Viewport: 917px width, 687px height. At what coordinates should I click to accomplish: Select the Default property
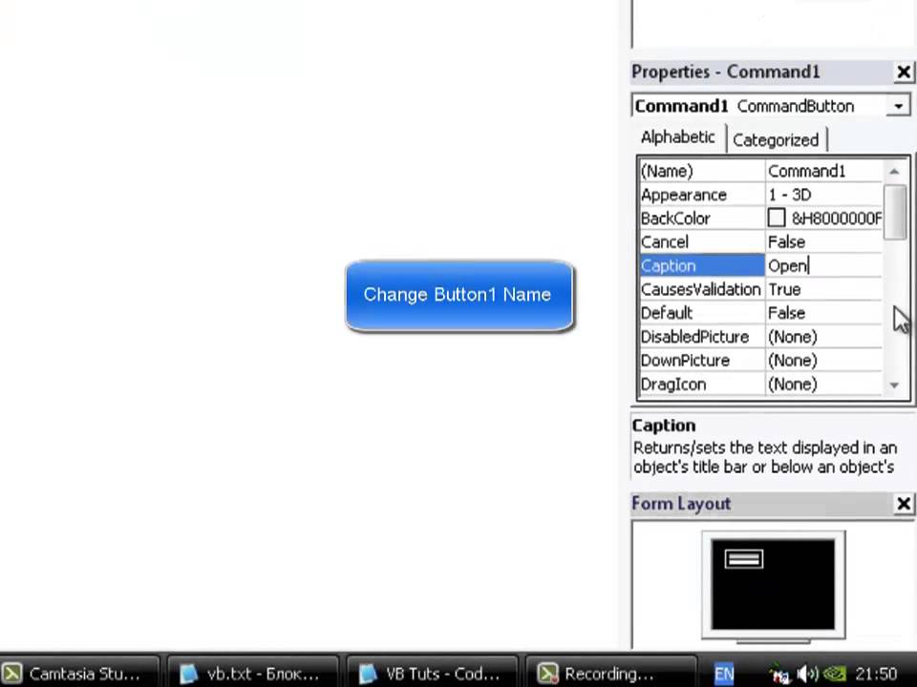702,313
